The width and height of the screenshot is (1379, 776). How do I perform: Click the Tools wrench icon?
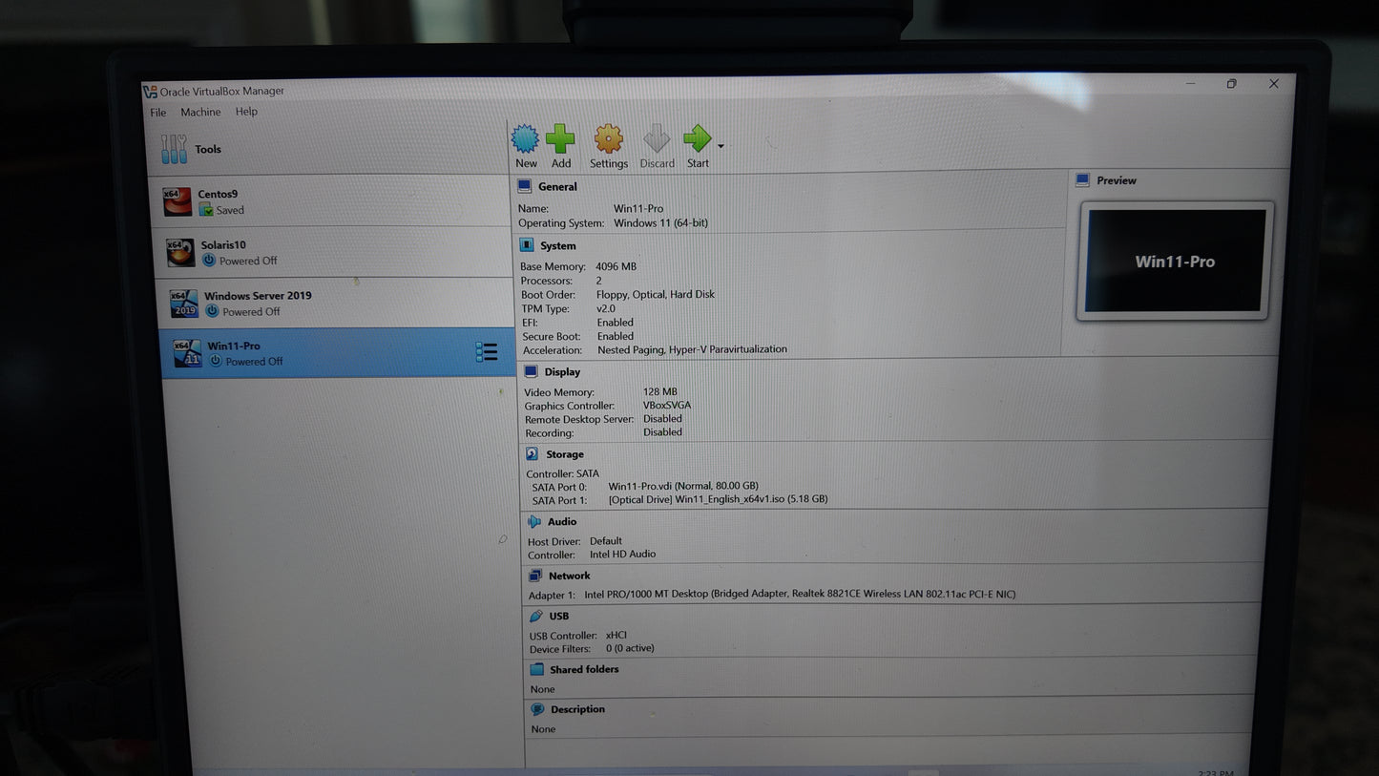pos(174,149)
